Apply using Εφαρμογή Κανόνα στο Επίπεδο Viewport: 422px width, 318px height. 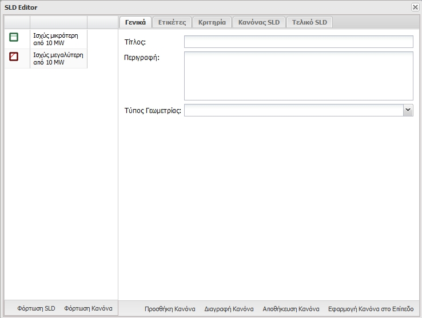367,309
